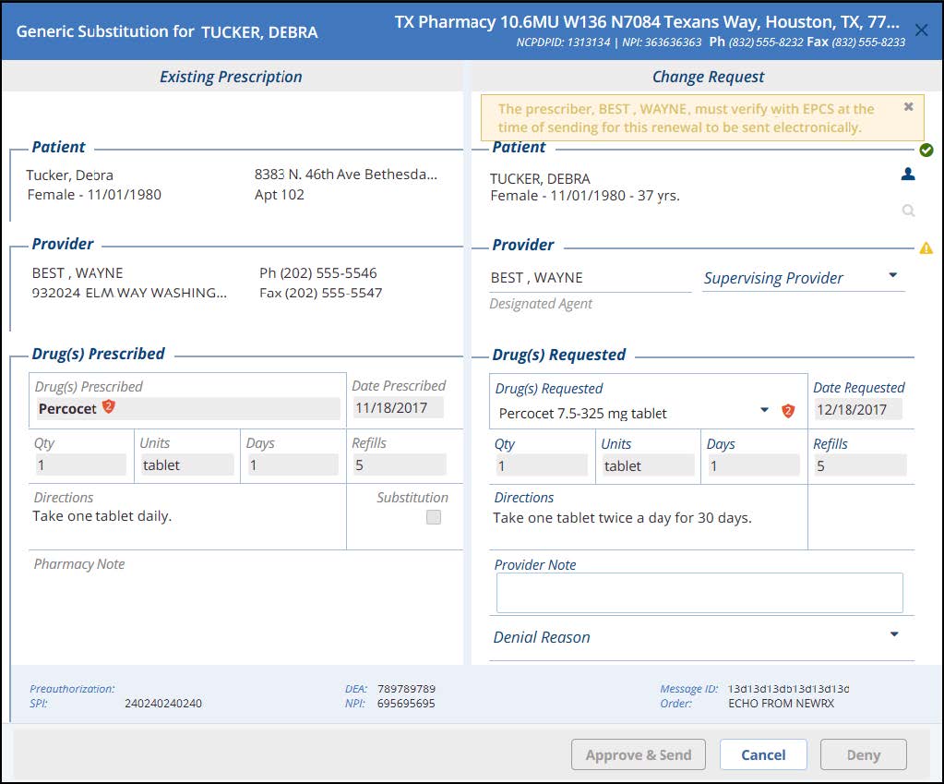Click the BEST, WAYNE provider name field

pyautogui.click(x=590, y=278)
